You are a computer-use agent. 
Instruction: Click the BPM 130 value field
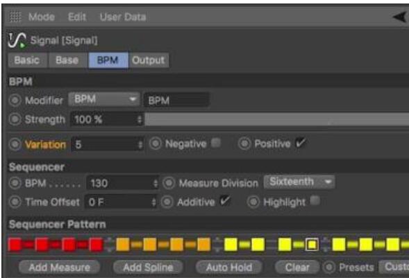pos(122,183)
